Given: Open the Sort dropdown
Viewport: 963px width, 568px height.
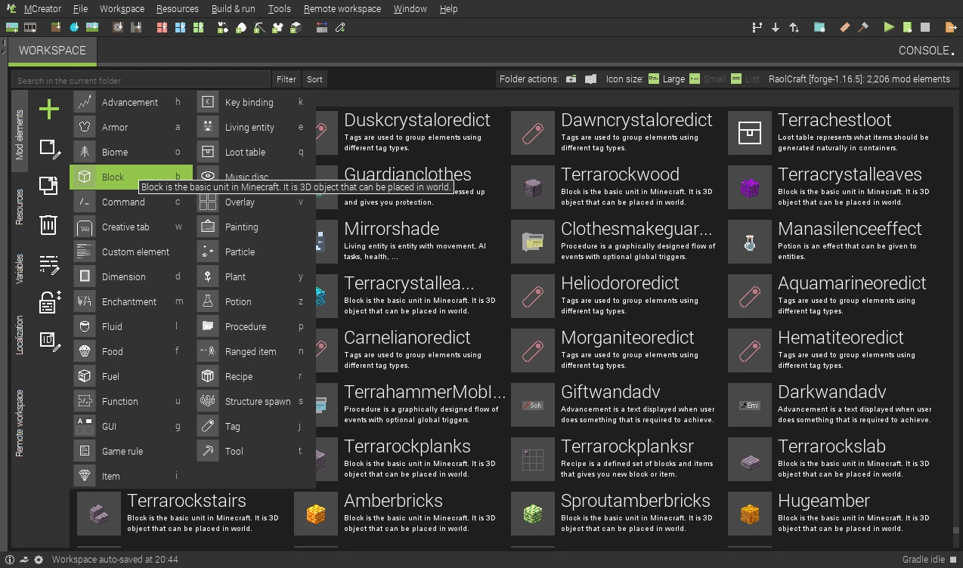Looking at the screenshot, I should point(314,79).
